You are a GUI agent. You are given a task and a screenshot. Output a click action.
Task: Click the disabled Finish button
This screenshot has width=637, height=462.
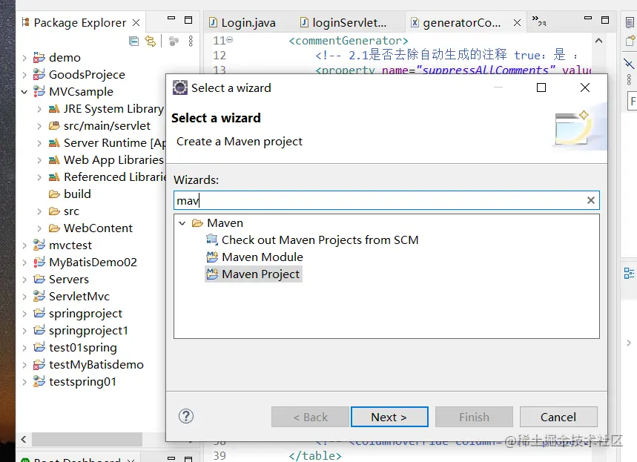(474, 417)
